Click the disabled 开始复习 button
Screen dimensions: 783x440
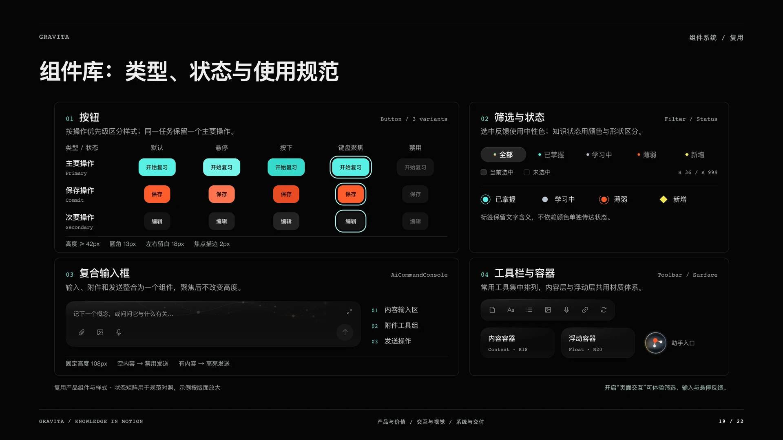(x=415, y=167)
